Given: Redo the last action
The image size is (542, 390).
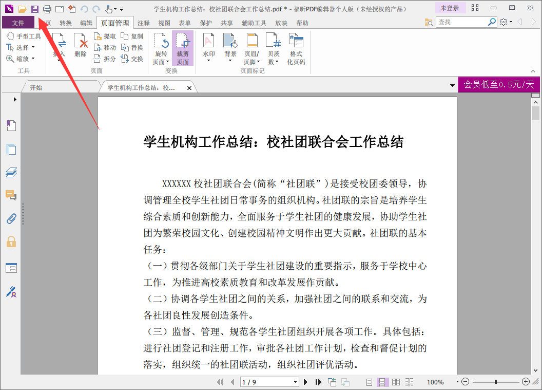Looking at the screenshot, I should point(96,9).
